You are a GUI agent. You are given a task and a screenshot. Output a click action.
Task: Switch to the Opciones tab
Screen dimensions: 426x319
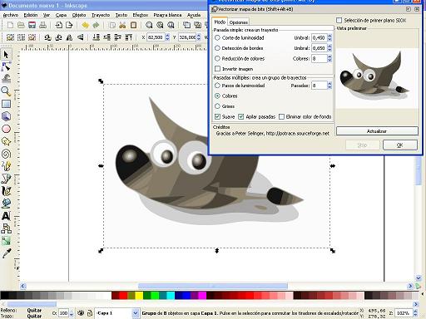click(239, 22)
